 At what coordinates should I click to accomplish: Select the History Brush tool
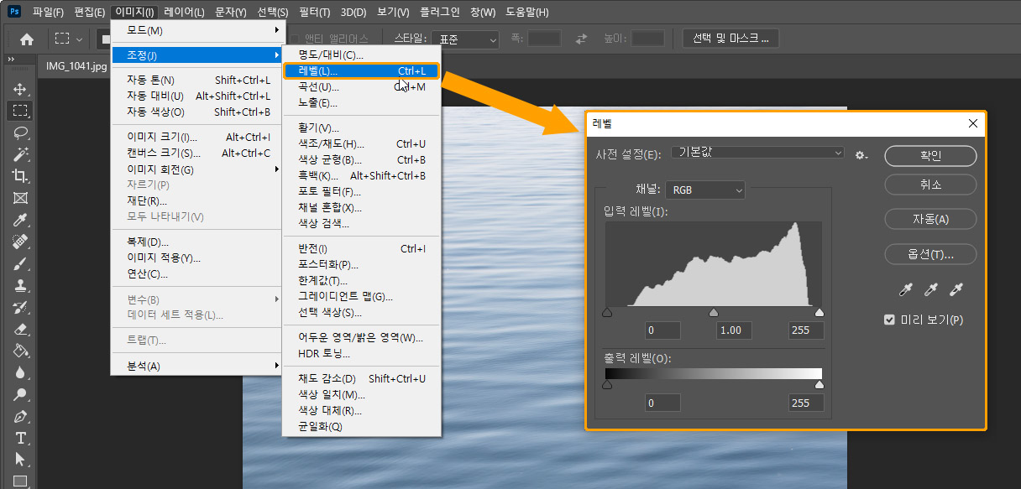coord(20,307)
